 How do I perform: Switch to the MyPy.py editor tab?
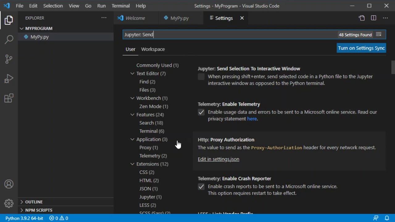coord(181,18)
